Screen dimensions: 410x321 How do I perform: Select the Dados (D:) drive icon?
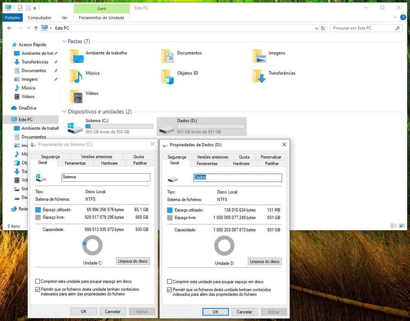[167, 129]
